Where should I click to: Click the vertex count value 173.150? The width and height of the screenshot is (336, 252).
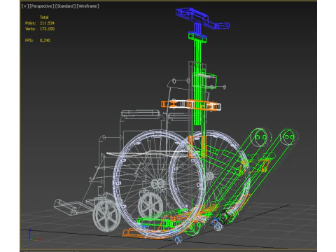47,29
